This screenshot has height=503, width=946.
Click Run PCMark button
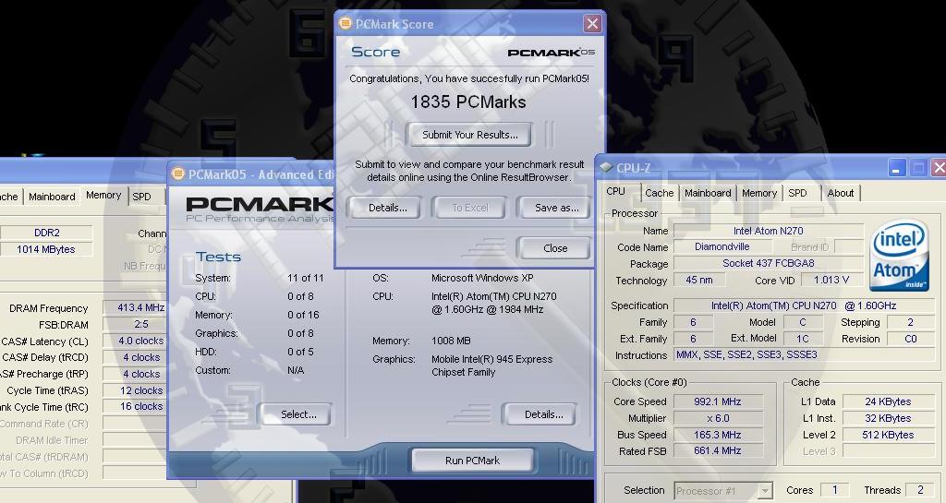472,461
